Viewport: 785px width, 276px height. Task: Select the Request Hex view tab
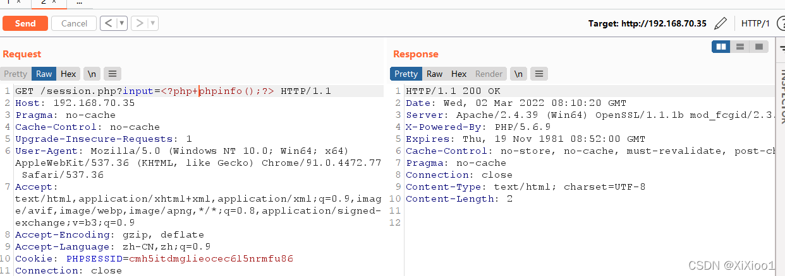pyautogui.click(x=68, y=74)
